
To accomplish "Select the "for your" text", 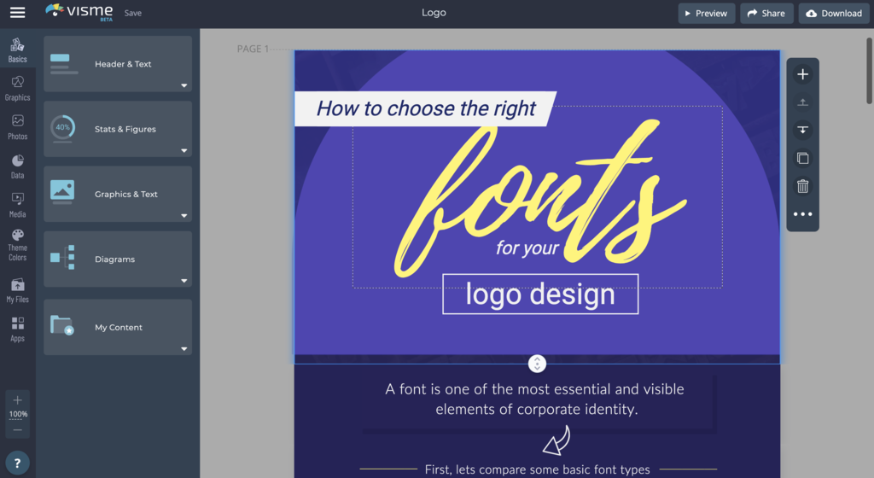I will [527, 248].
